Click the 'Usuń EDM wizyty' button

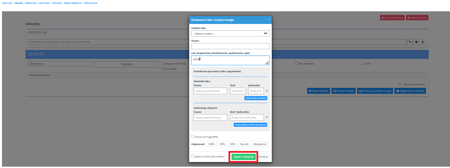392,18
